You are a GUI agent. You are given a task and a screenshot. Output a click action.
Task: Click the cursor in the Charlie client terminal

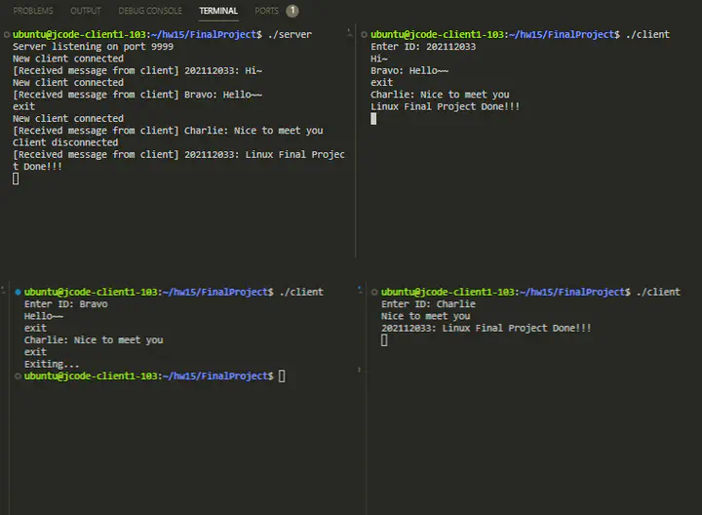coord(384,340)
